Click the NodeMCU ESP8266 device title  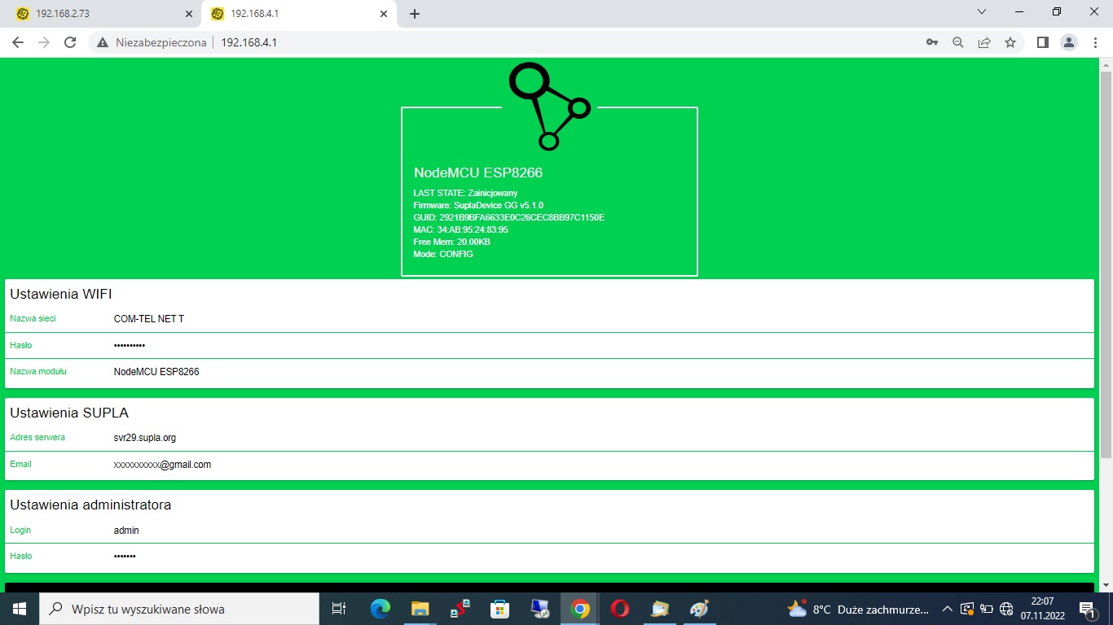pos(478,173)
